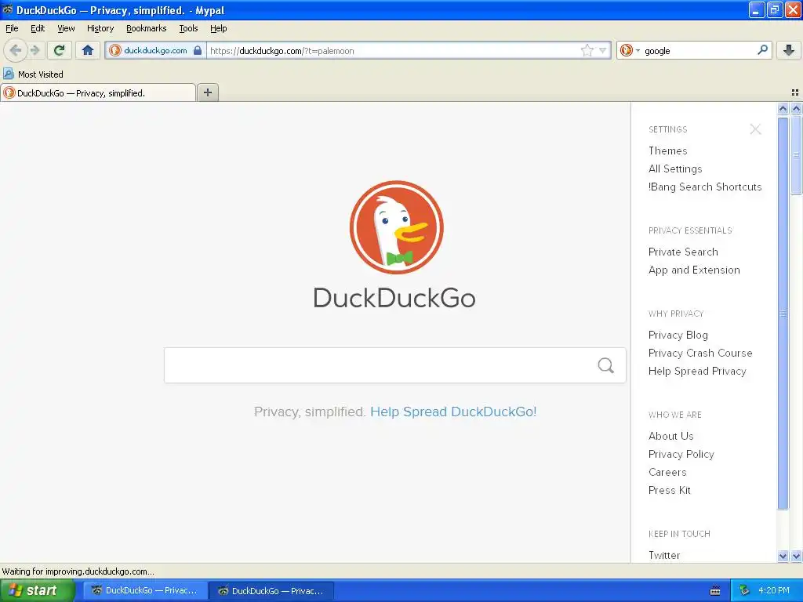
Task: Open the Privacy Crash Course link
Action: pyautogui.click(x=700, y=353)
